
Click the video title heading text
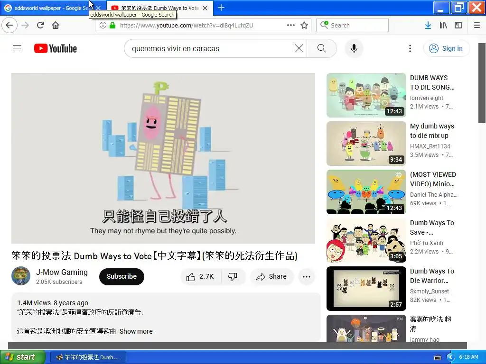point(154,255)
